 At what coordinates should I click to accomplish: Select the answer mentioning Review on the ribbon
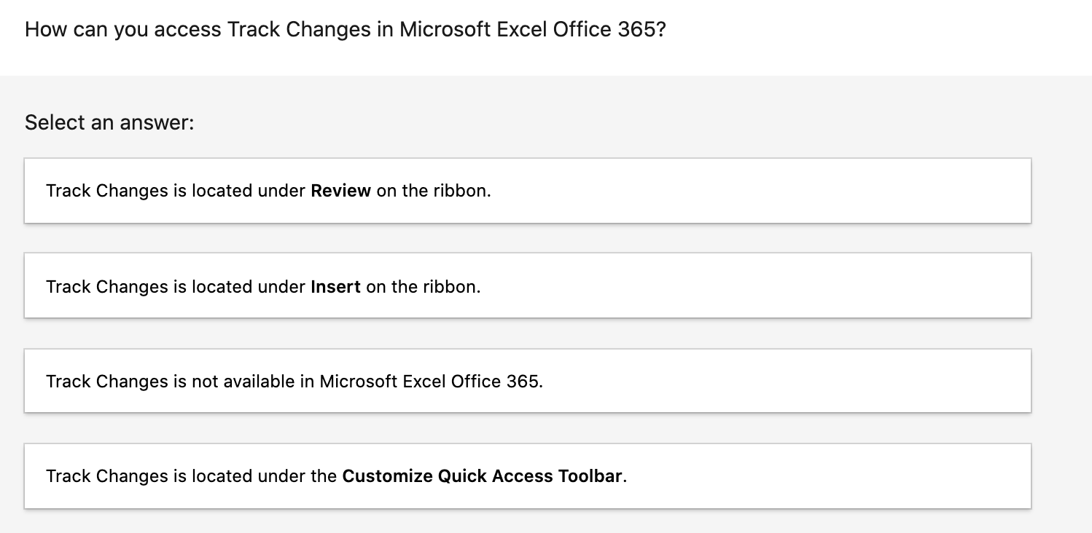[x=527, y=191]
